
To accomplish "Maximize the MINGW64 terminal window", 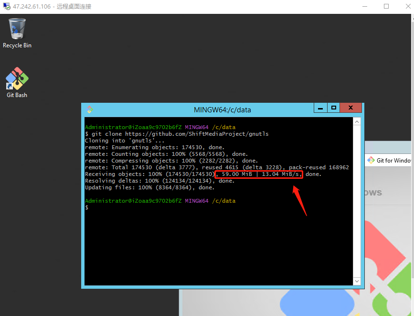I will [x=334, y=108].
